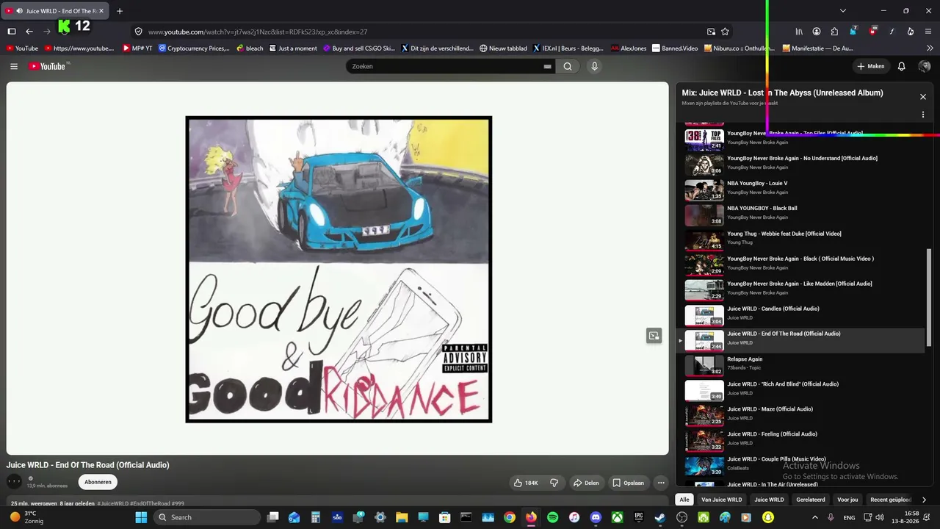This screenshot has height=529, width=940.
Task: Show site security shield information
Action: [138, 32]
